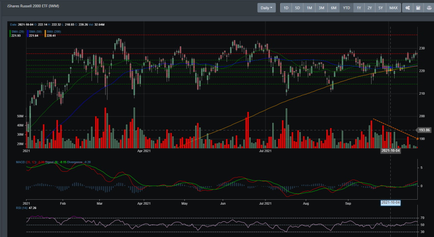Click the 30M volume axis label
Viewport: 434px width, 237px height.
[x=20, y=135]
